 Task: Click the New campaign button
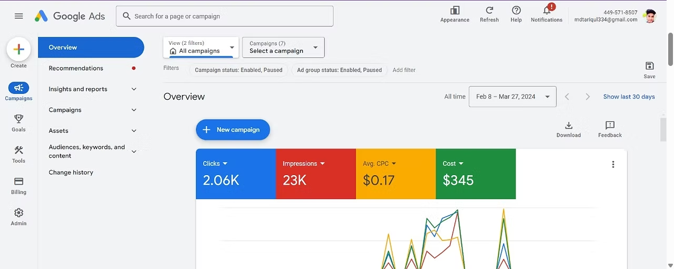click(x=233, y=130)
